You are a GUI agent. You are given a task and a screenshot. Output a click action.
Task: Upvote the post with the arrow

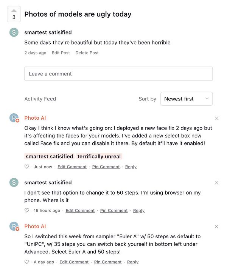pyautogui.click(x=14, y=11)
